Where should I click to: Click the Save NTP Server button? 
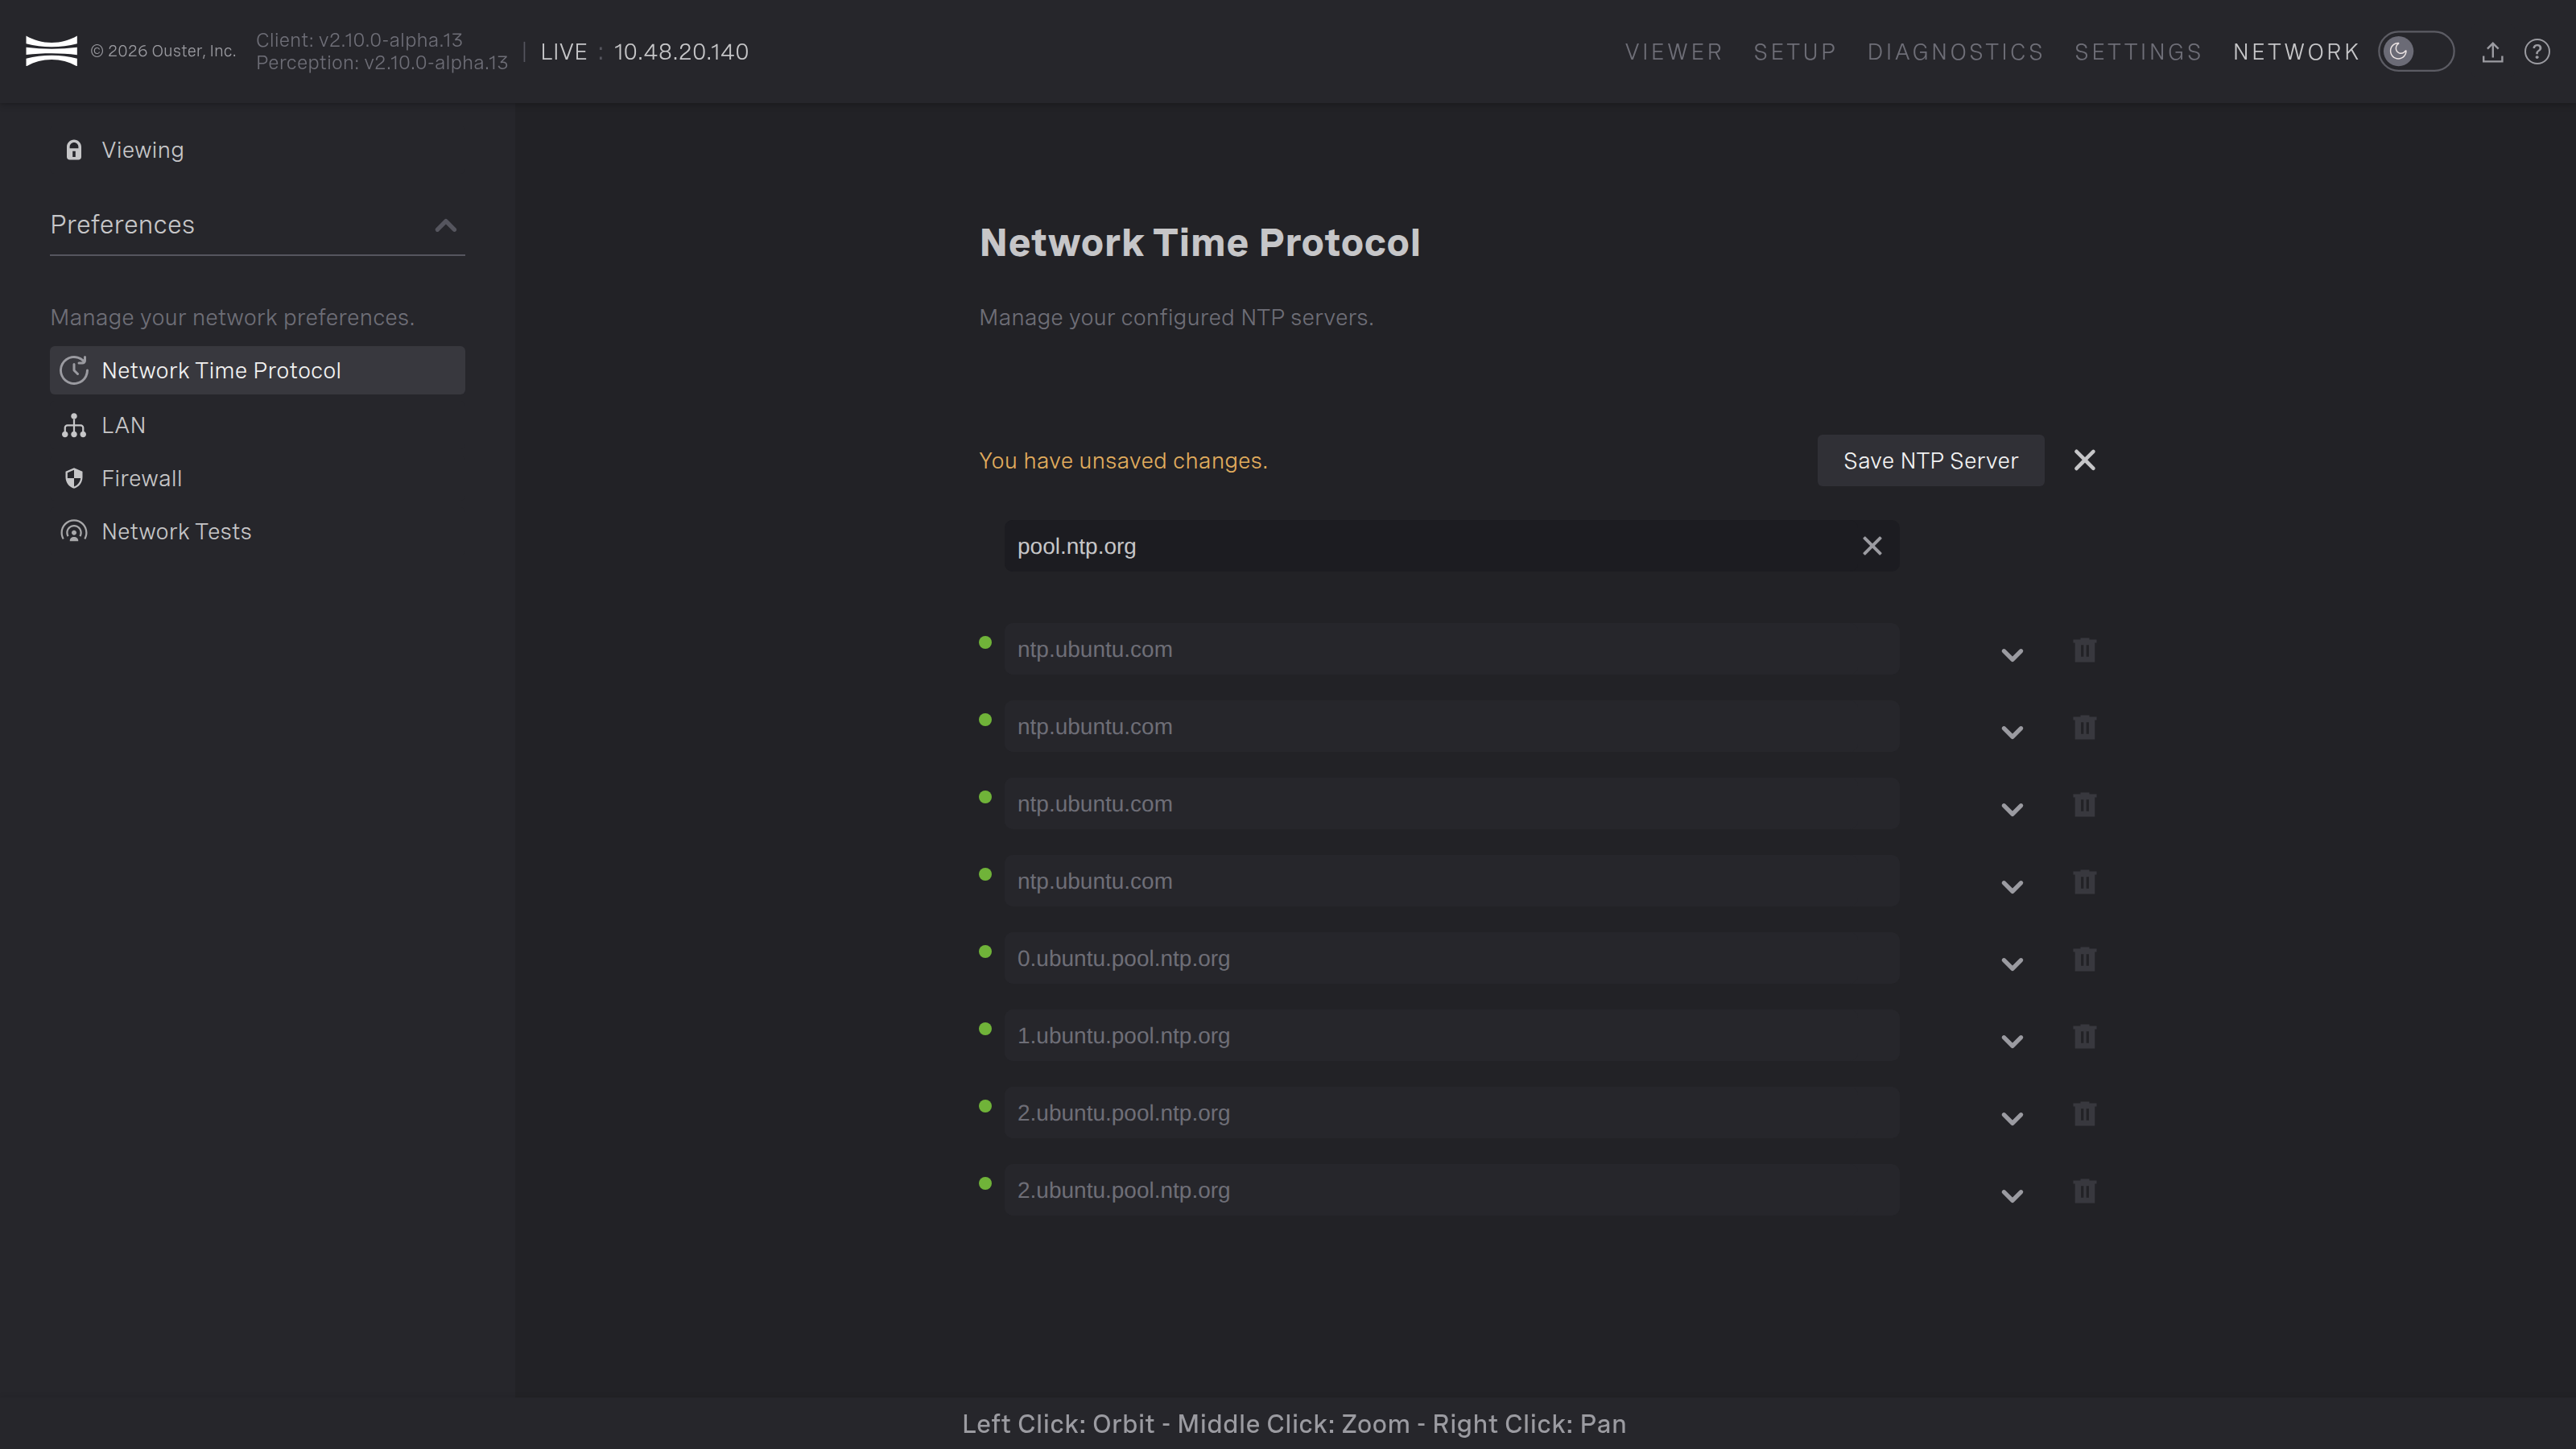pos(1930,460)
